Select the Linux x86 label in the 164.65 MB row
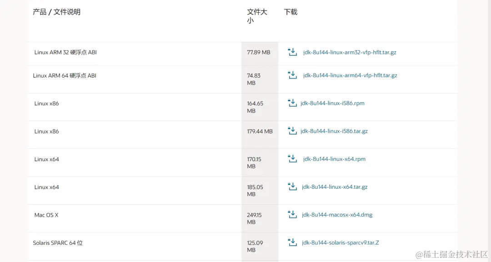 tap(46, 104)
